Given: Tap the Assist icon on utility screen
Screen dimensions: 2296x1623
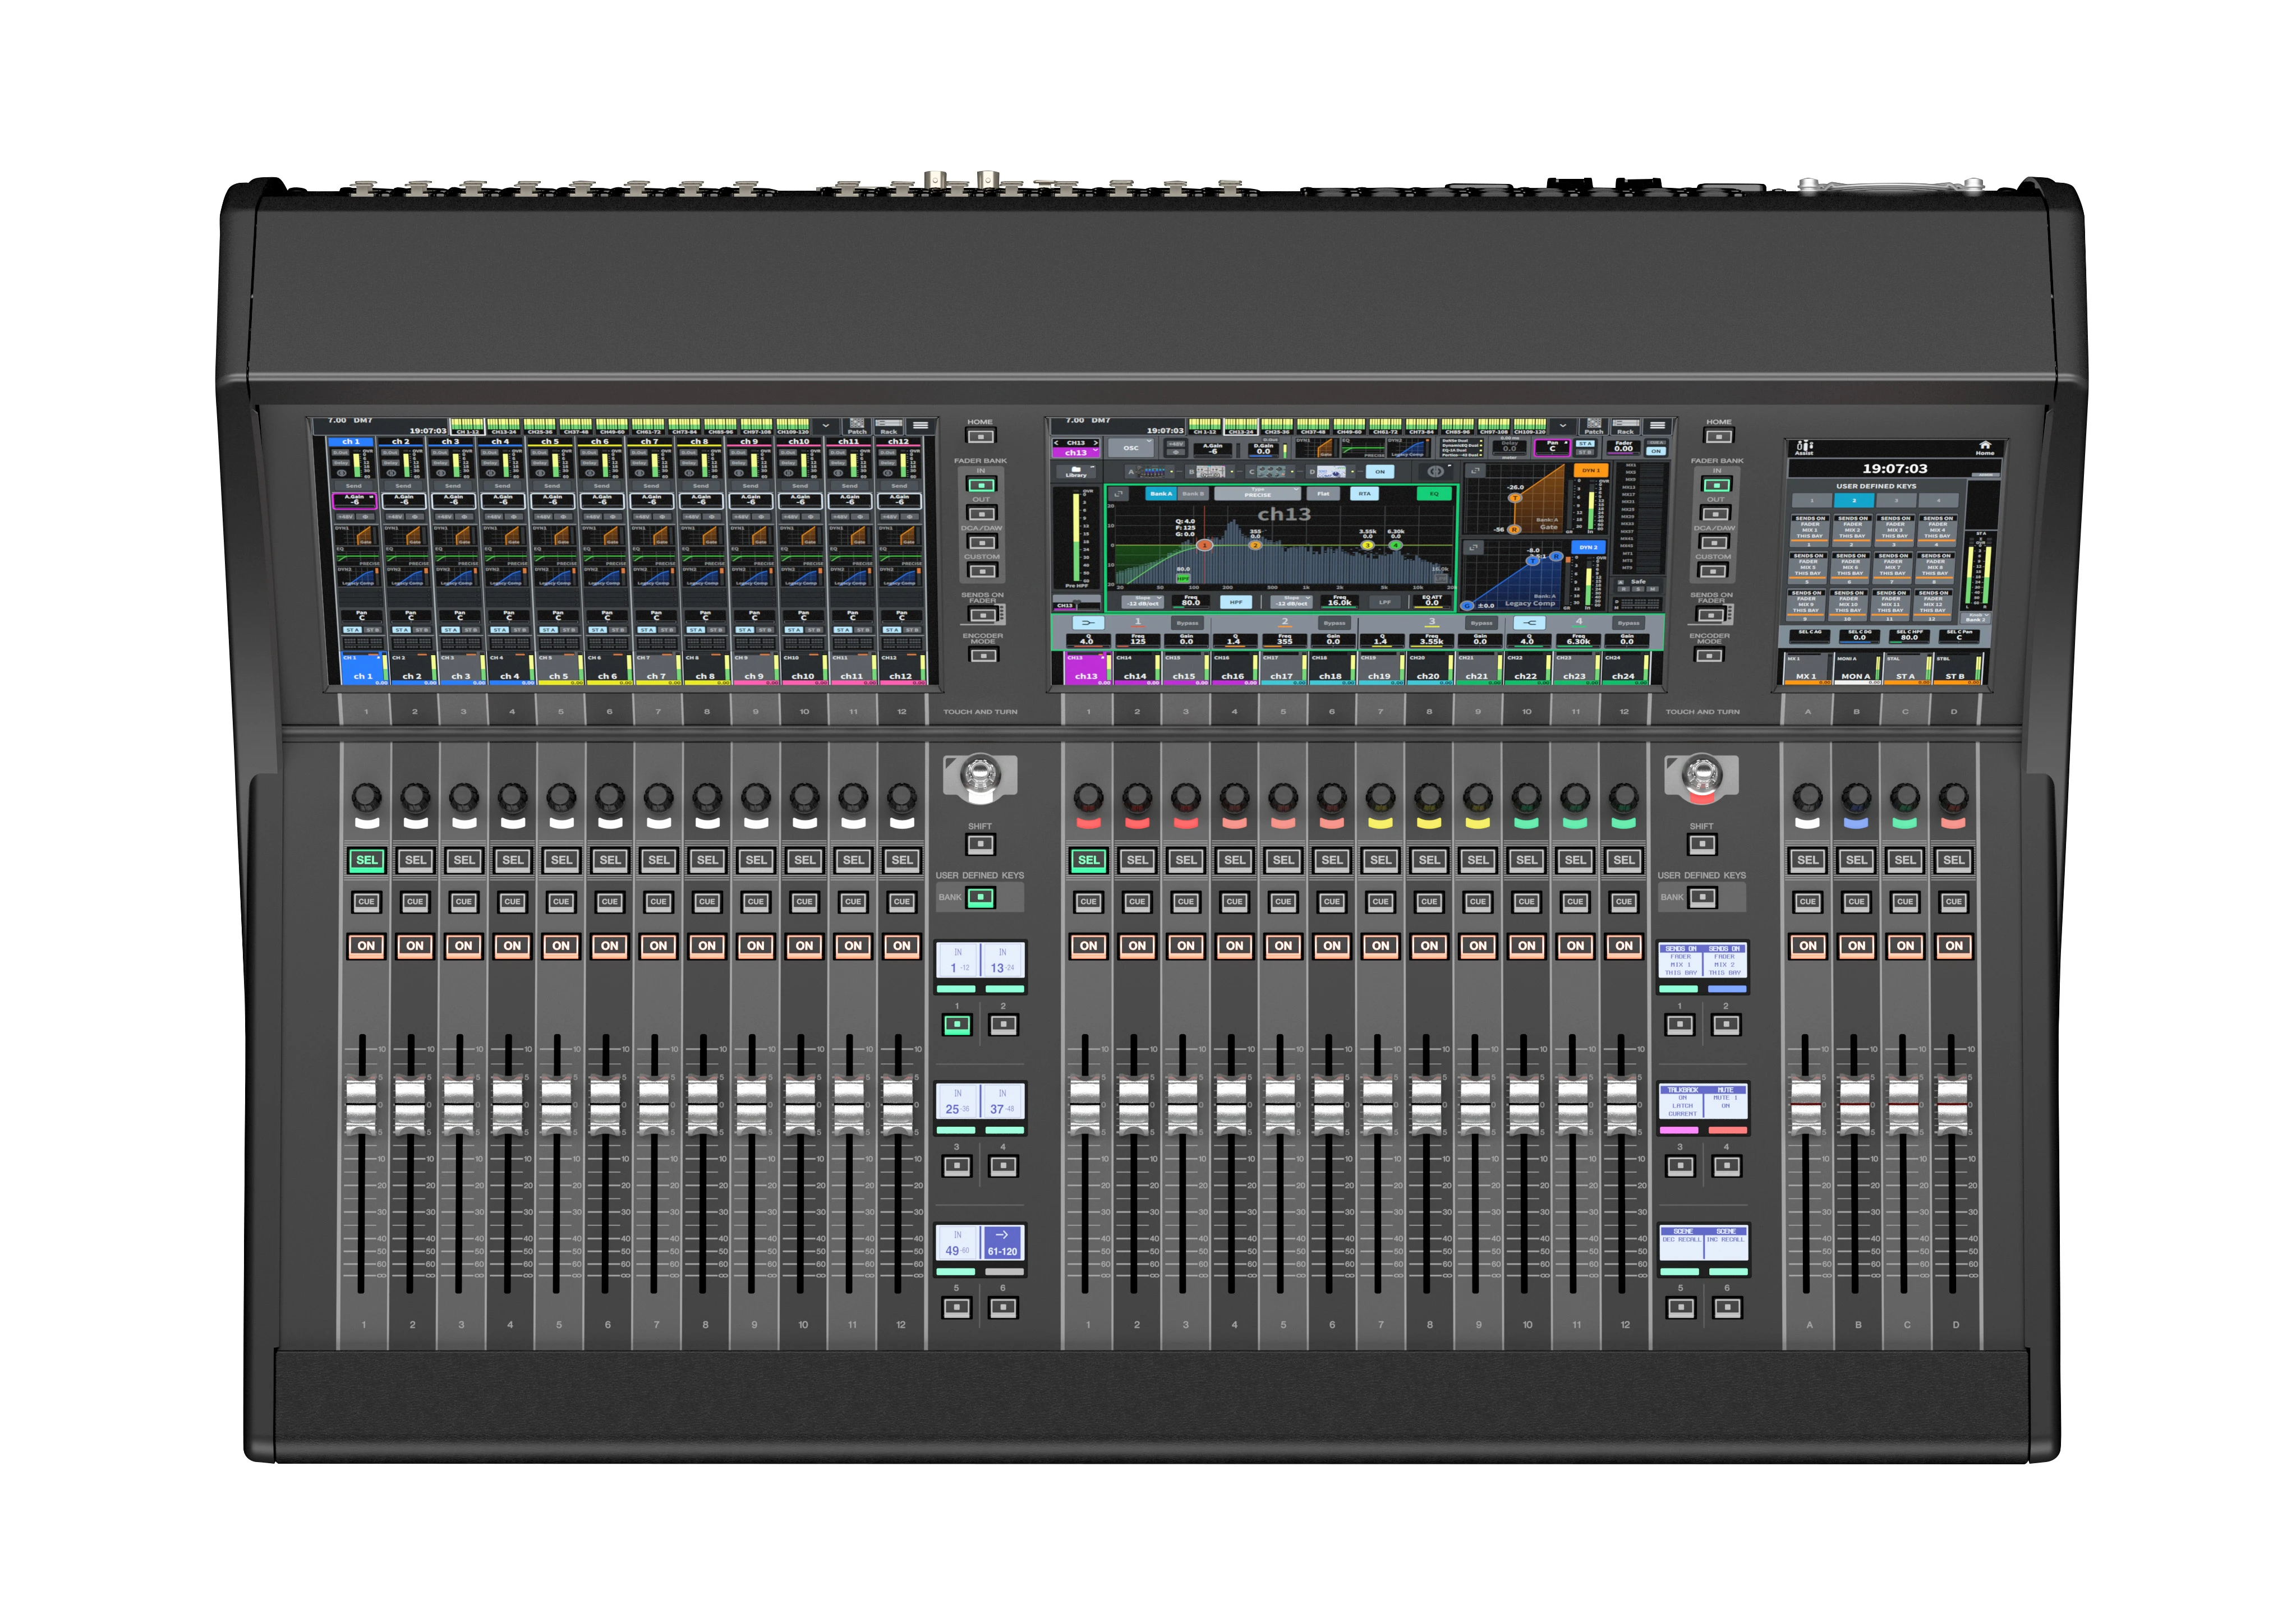Looking at the screenshot, I should click(x=1804, y=448).
